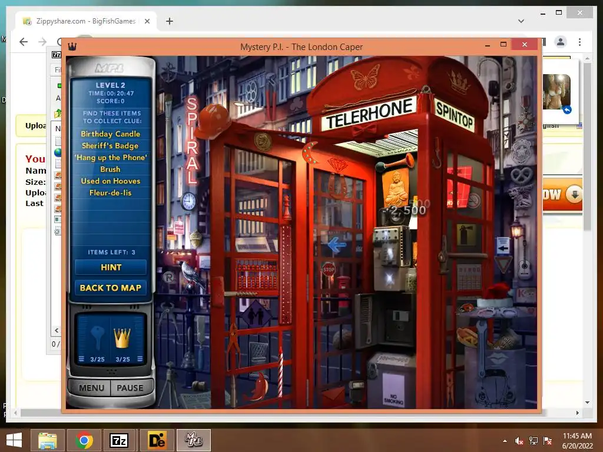Click the red bow tie under the sign
The width and height of the screenshot is (603, 452).
tap(364, 131)
